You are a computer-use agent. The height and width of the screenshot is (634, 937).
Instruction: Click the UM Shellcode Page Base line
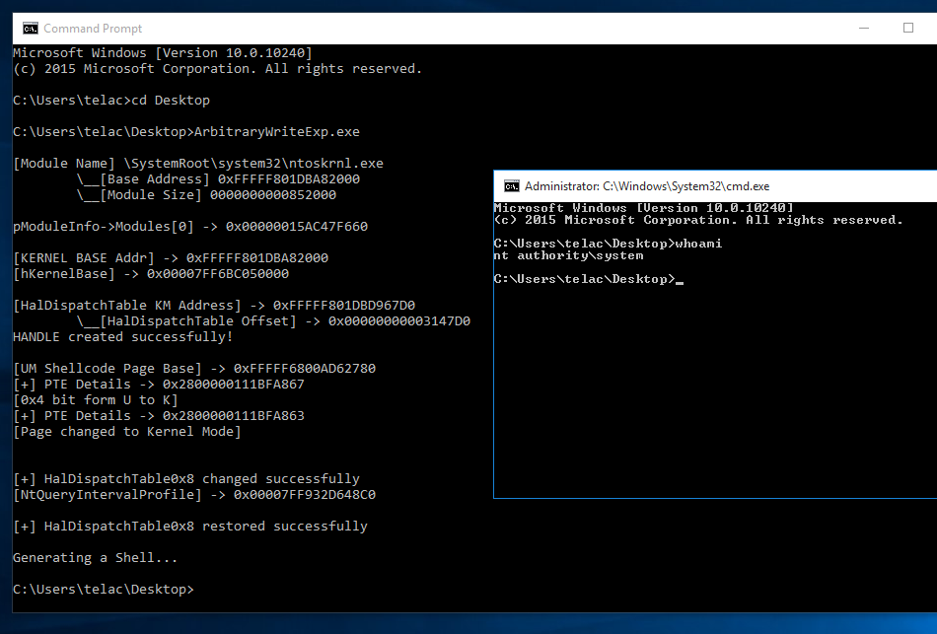[194, 369]
